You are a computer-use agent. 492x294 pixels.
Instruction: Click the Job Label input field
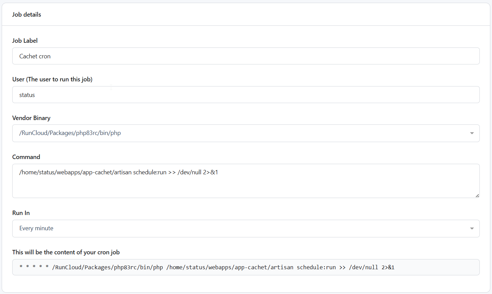coord(246,56)
